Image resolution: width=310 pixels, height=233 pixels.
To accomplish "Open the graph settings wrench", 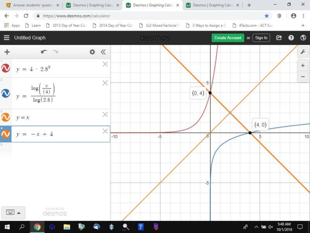I will point(303,52).
